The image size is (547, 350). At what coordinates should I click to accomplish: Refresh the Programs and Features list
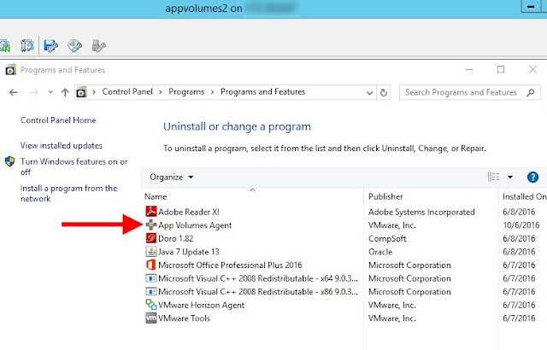(384, 93)
